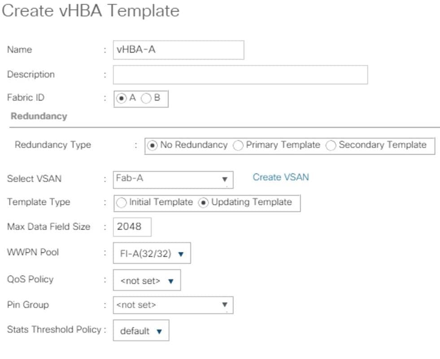Choose No Redundancy option
Screen dimensions: 440x359
point(152,145)
